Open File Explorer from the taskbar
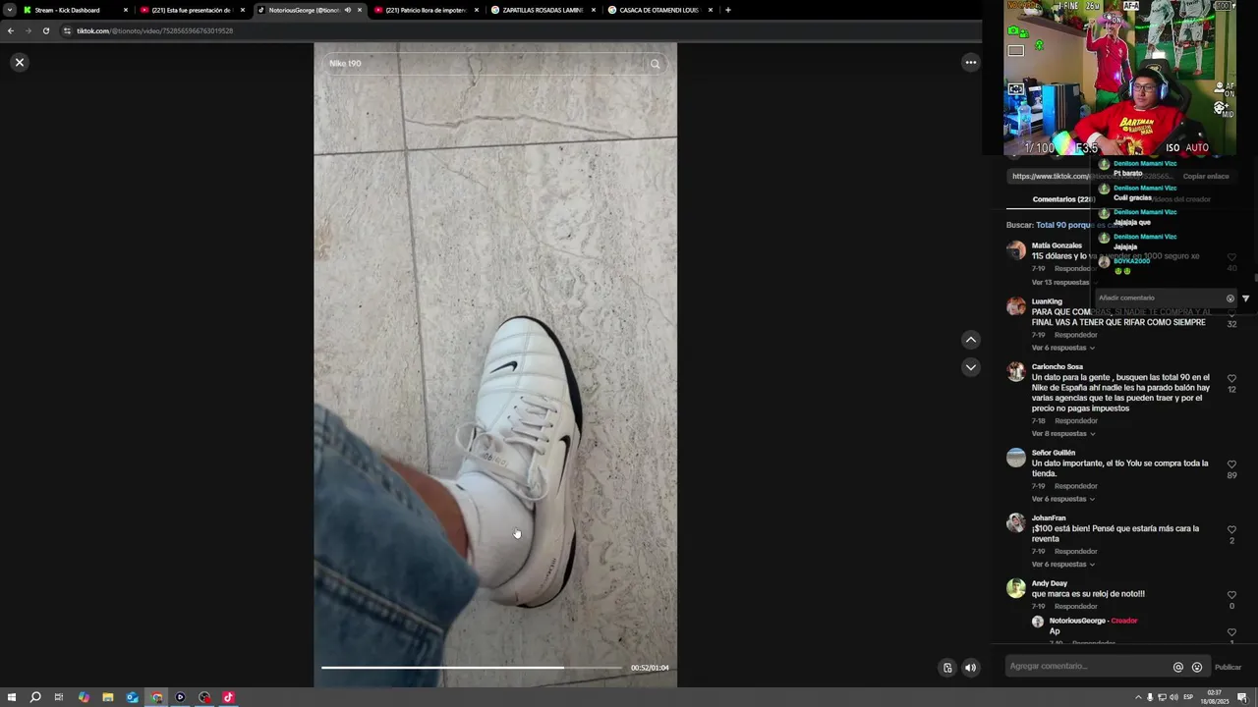1258x707 pixels. (108, 697)
